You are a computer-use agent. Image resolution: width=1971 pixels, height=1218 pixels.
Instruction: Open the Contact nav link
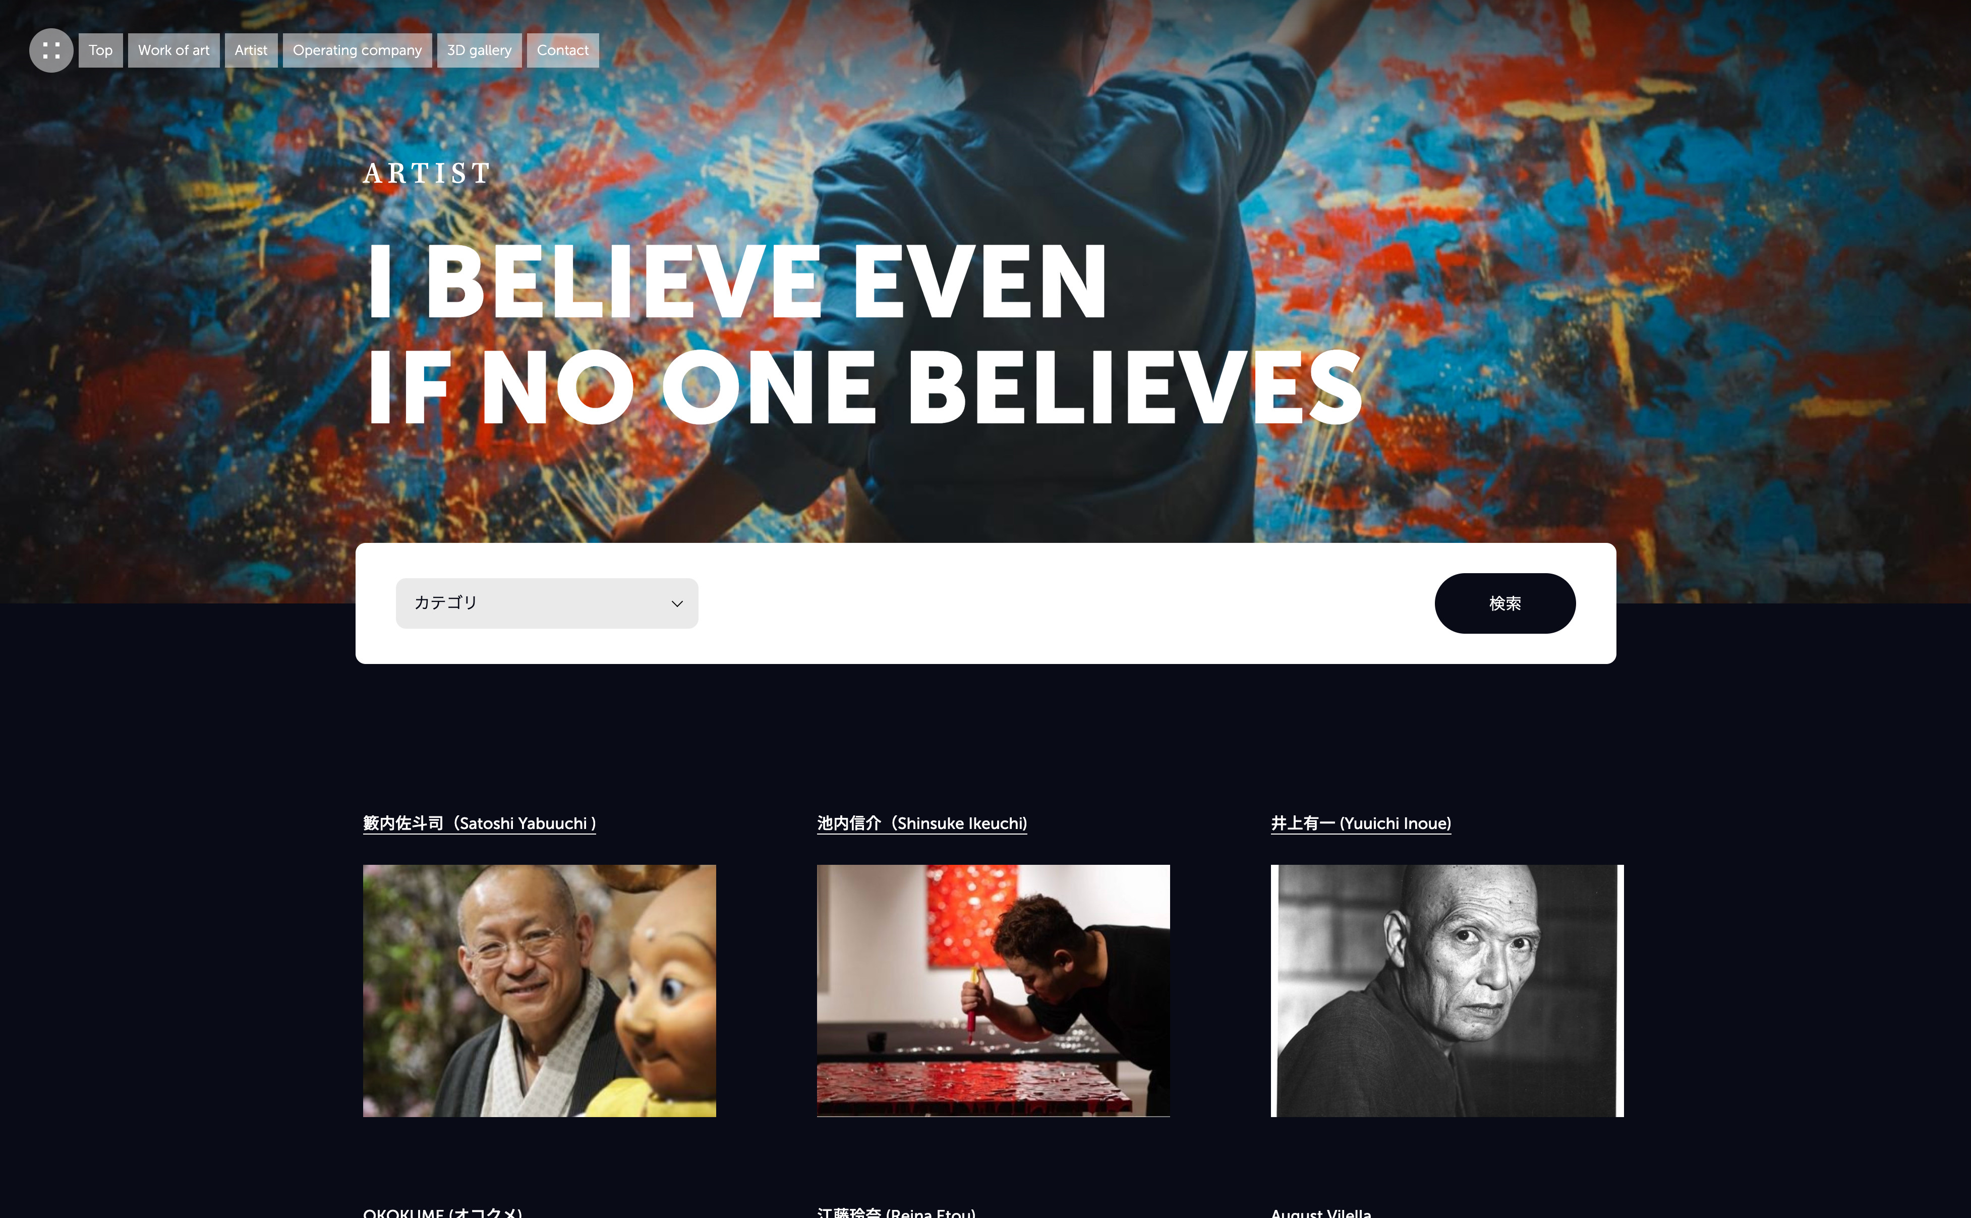563,50
